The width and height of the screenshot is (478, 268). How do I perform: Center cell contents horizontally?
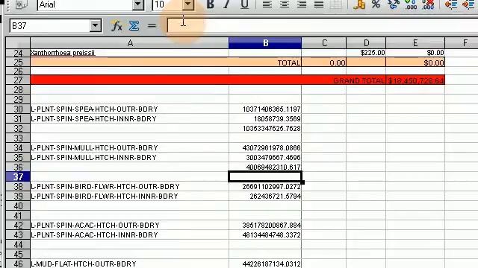click(x=285, y=4)
